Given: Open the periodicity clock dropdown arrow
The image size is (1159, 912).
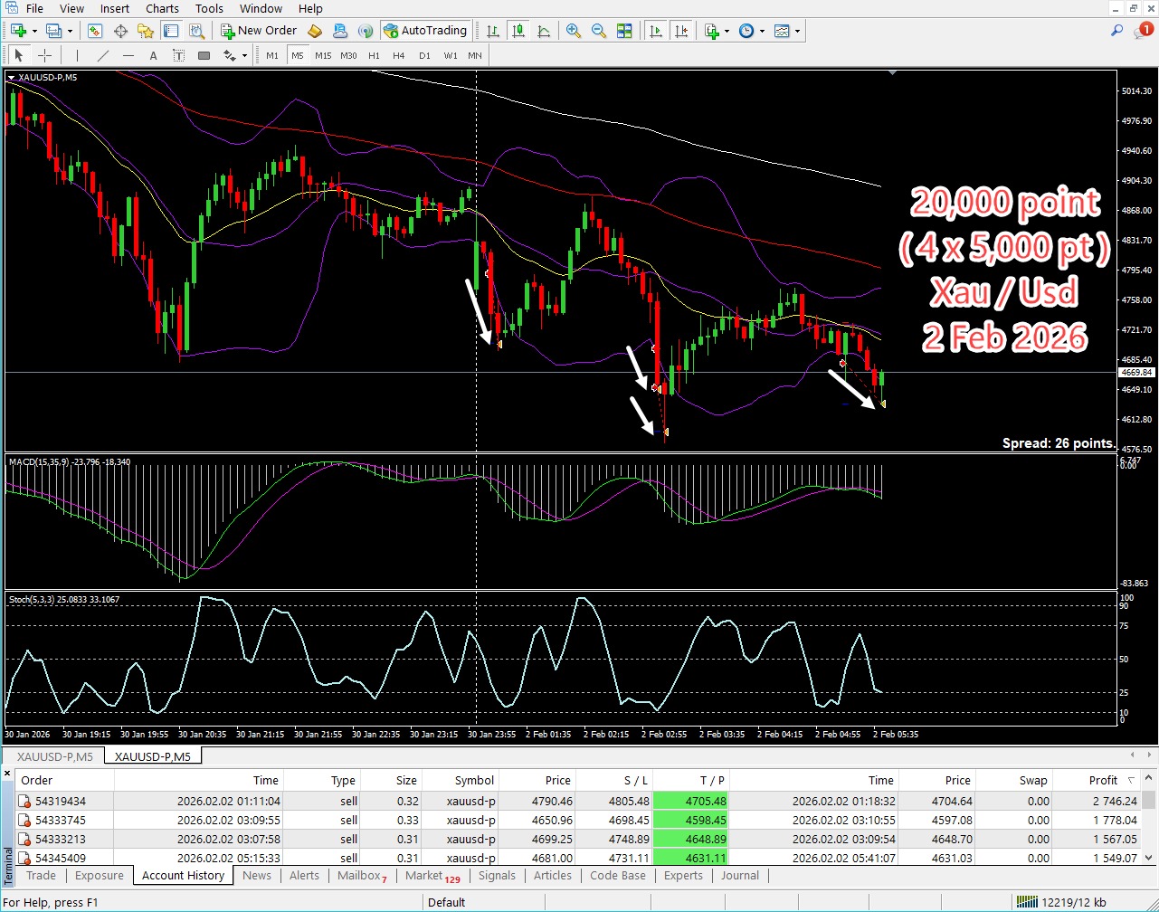Looking at the screenshot, I should (762, 32).
